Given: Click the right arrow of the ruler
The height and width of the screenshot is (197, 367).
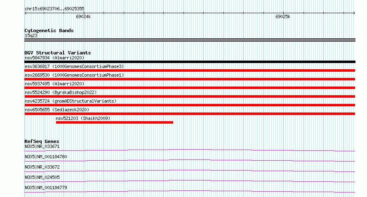Looking at the screenshot, I should tap(354, 13).
